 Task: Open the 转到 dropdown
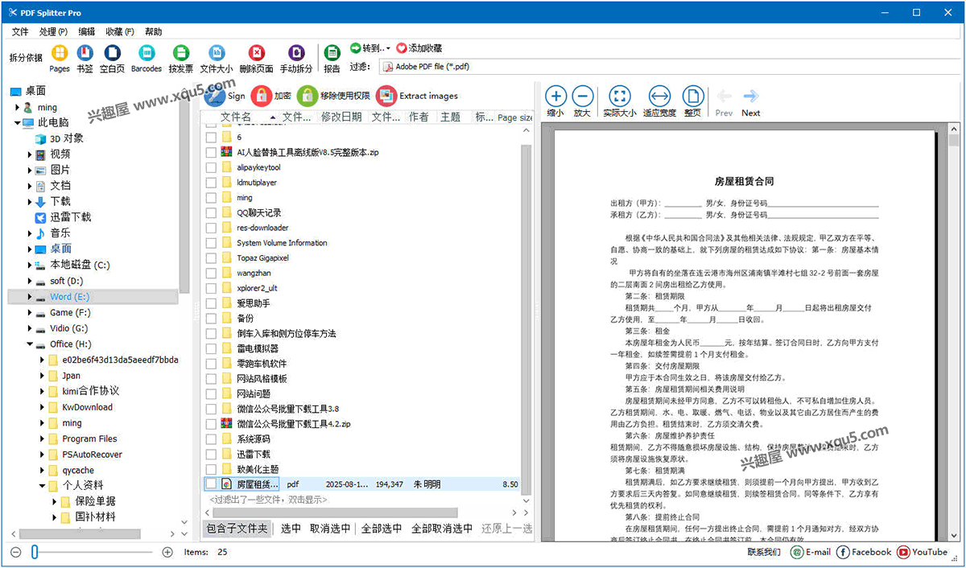(x=370, y=48)
